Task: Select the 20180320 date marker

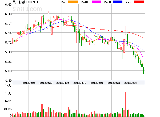Action: click(46, 83)
